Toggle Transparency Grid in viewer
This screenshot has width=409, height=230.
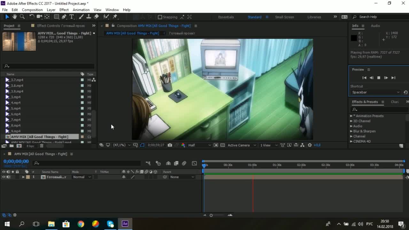pyautogui.click(x=222, y=145)
